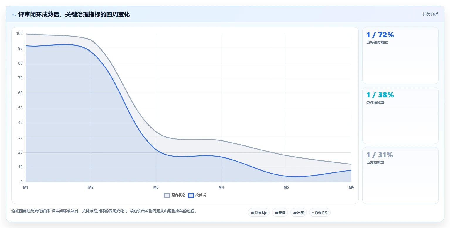
Task: Click the M5 x-axis label
Action: tap(286, 187)
